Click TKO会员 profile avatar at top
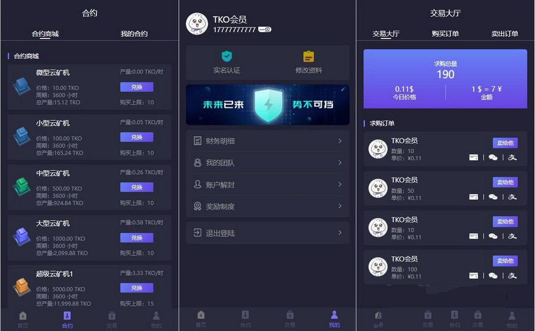Image resolution: width=535 pixels, height=331 pixels. click(x=197, y=24)
